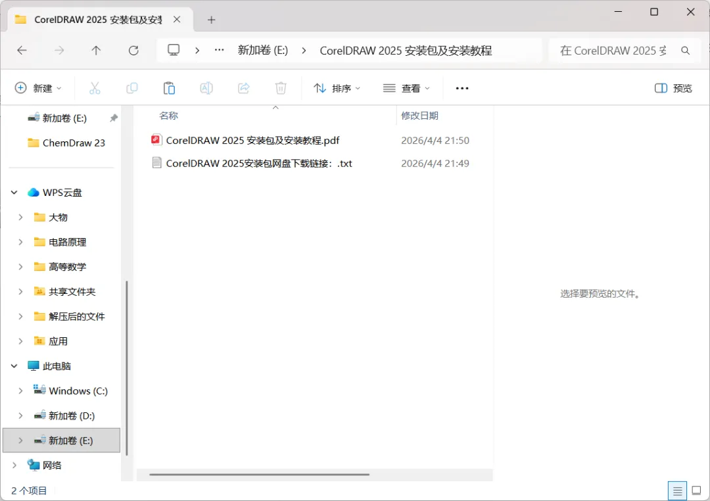Image resolution: width=710 pixels, height=501 pixels.
Task: Select the 应用 folder
Action: 58,341
